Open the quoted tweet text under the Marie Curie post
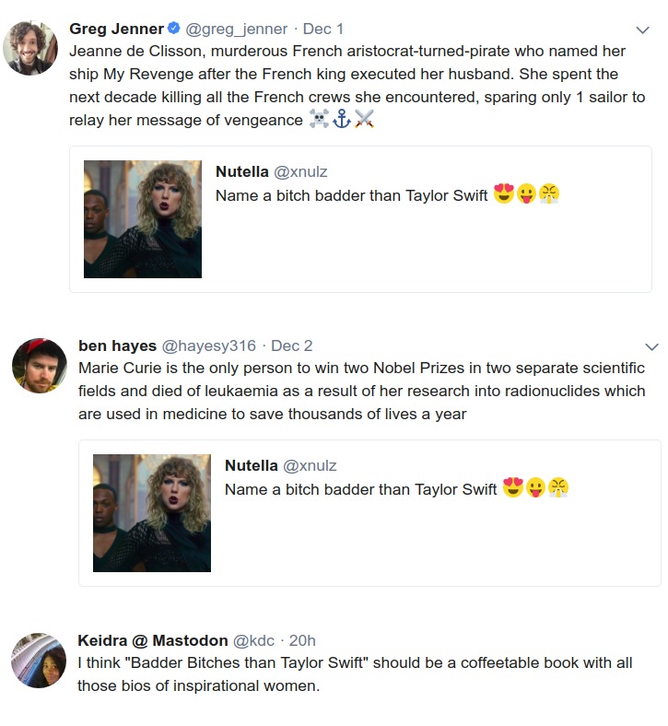Screen dimensions: 668x726 coord(361,489)
